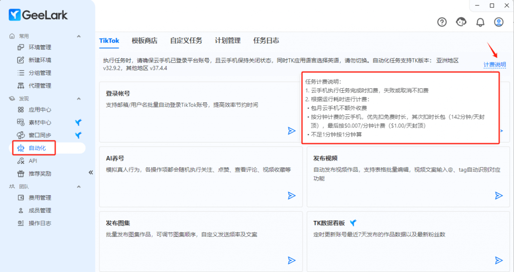
Task: Switch to the 任务日志 tab
Action: (x=266, y=41)
